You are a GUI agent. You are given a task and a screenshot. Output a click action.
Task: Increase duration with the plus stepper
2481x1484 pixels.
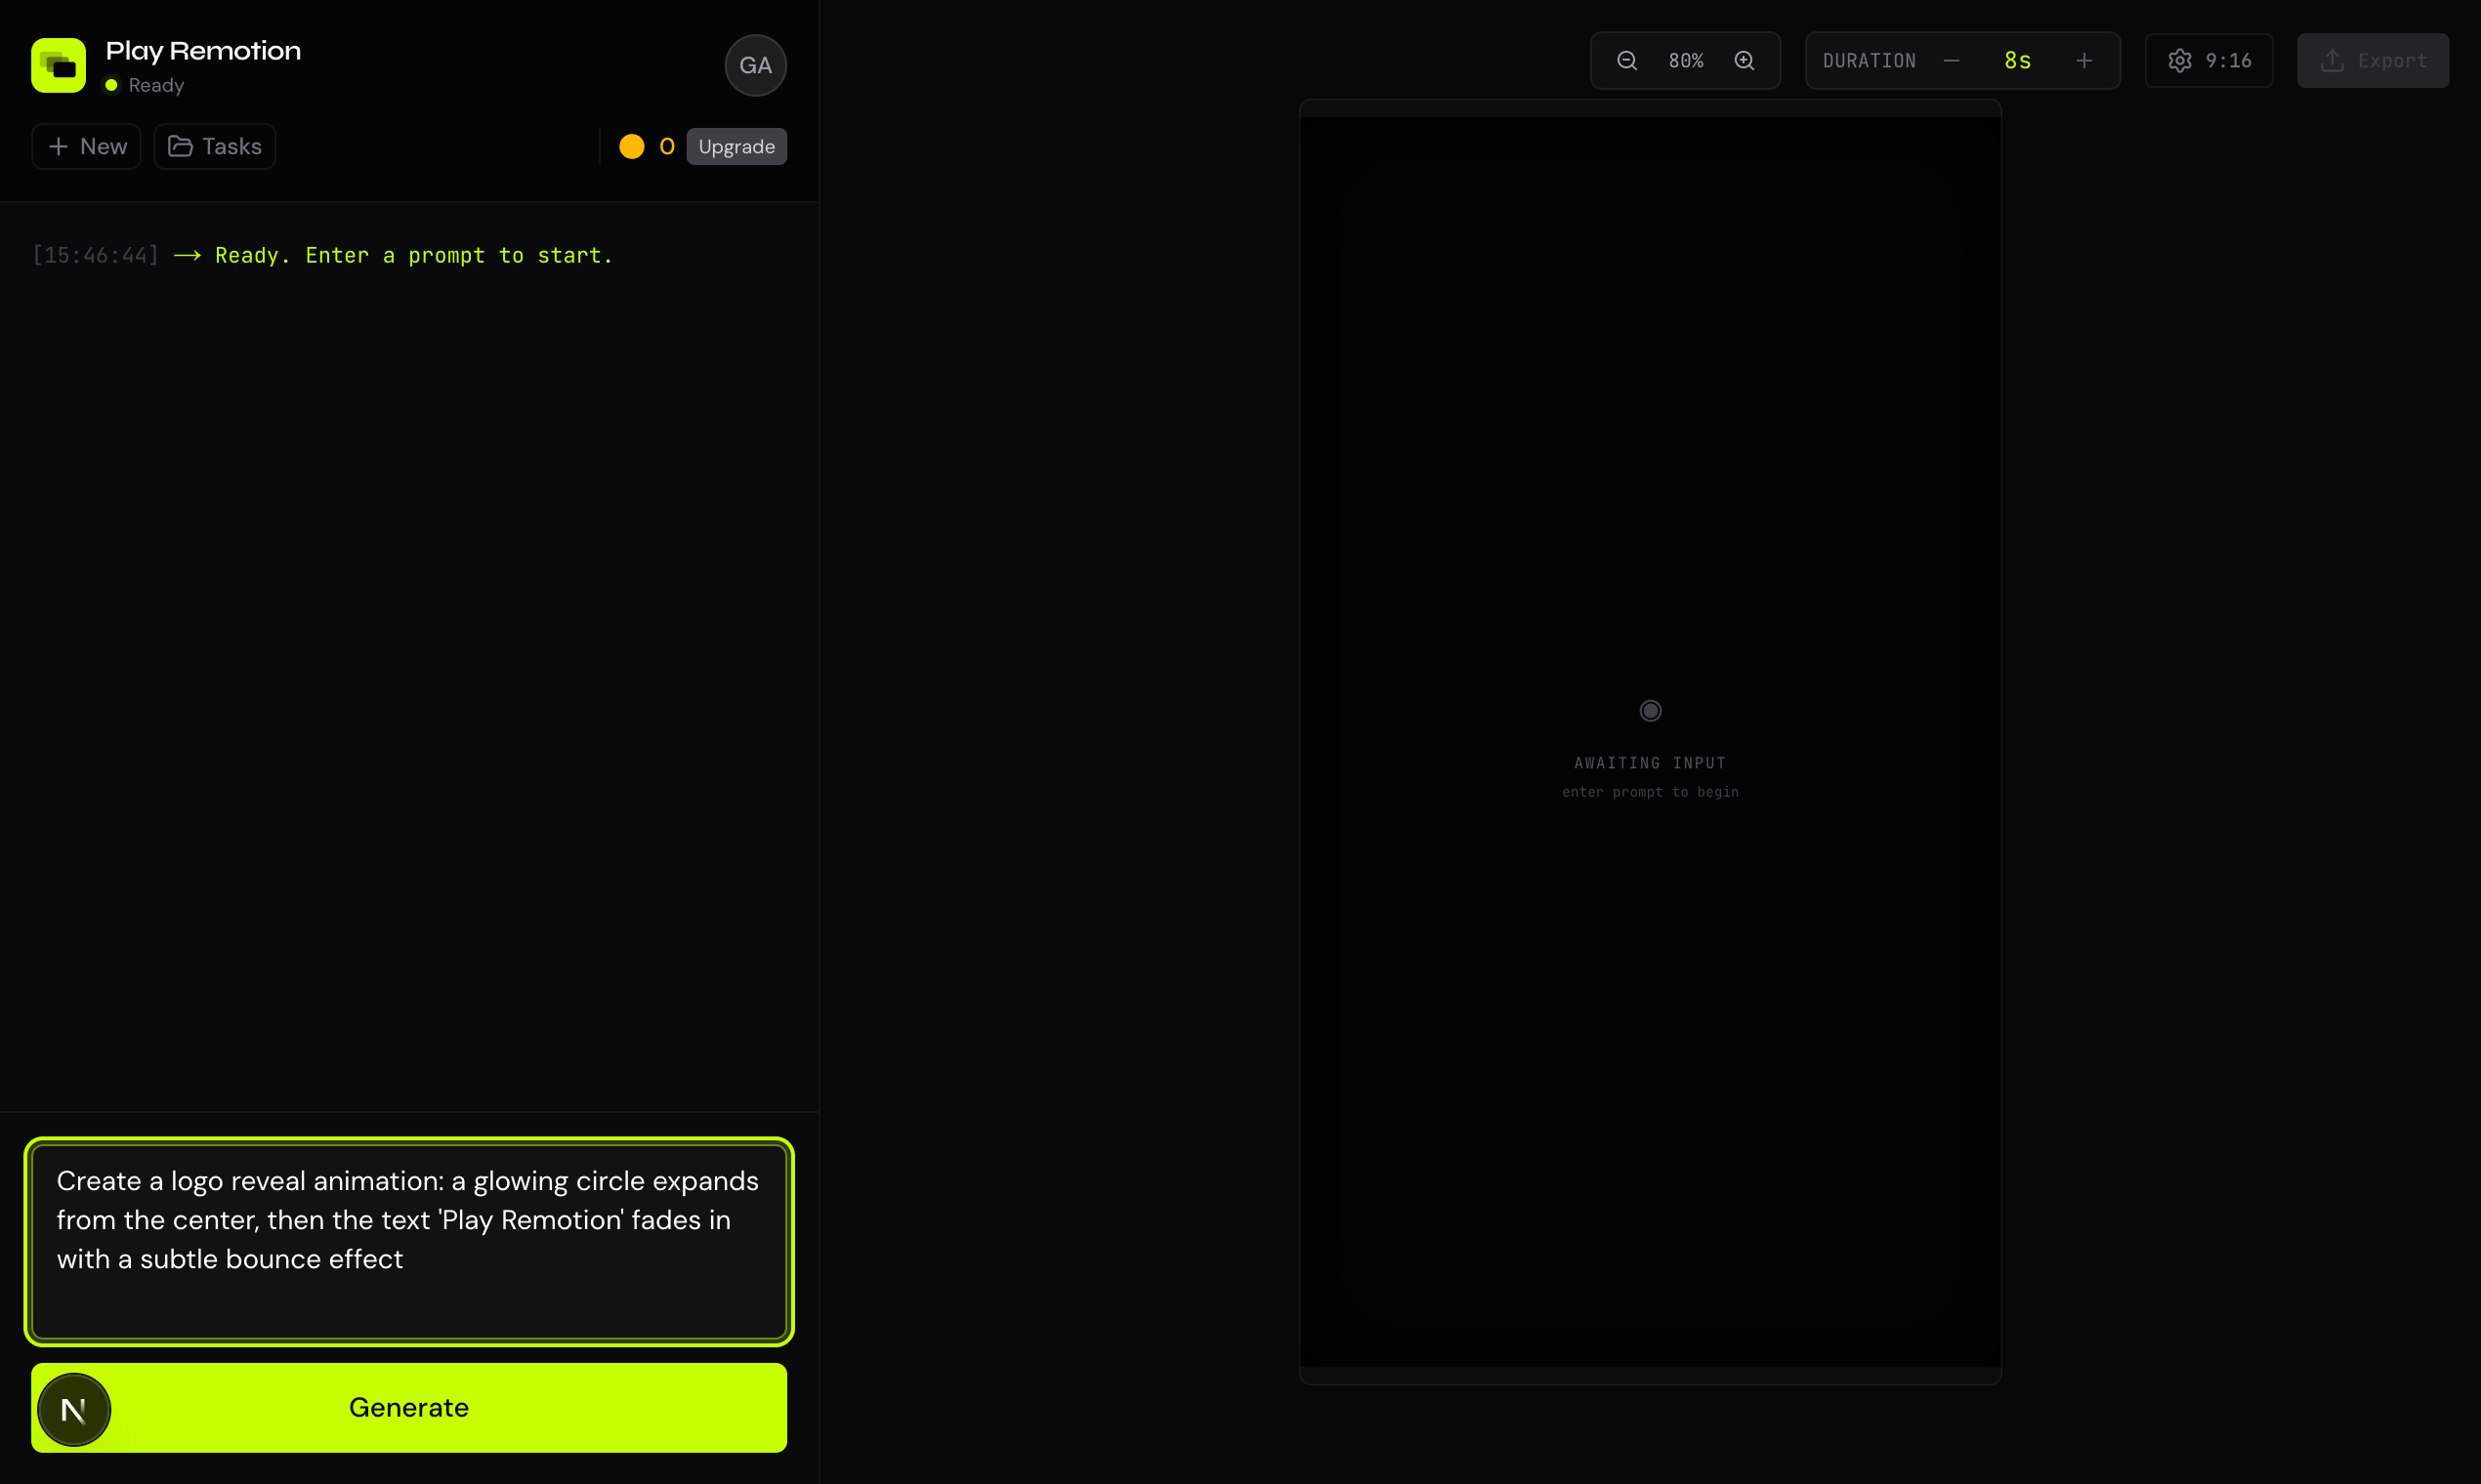2084,60
